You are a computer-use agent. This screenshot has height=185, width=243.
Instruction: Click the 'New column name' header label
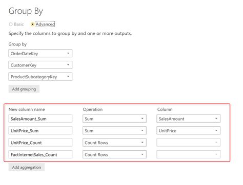click(x=27, y=109)
